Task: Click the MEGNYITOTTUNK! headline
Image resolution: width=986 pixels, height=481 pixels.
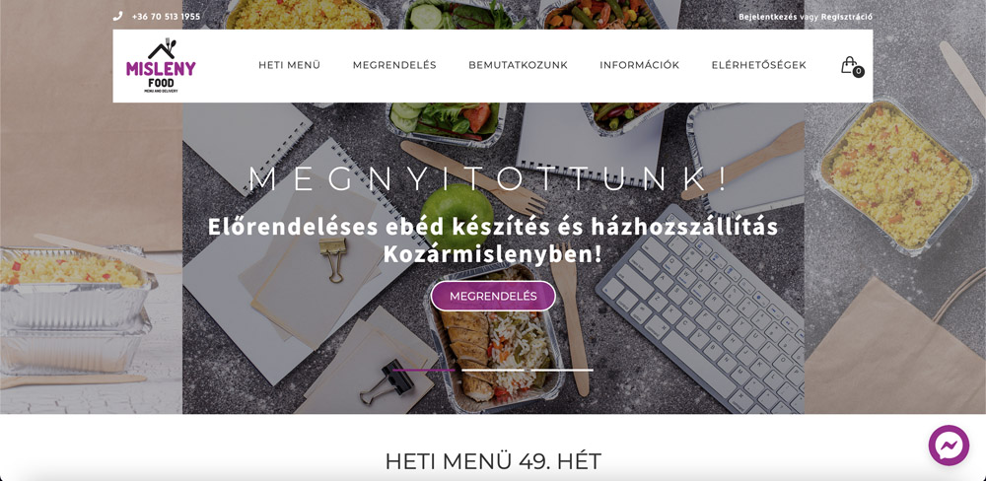Action: [x=489, y=178]
